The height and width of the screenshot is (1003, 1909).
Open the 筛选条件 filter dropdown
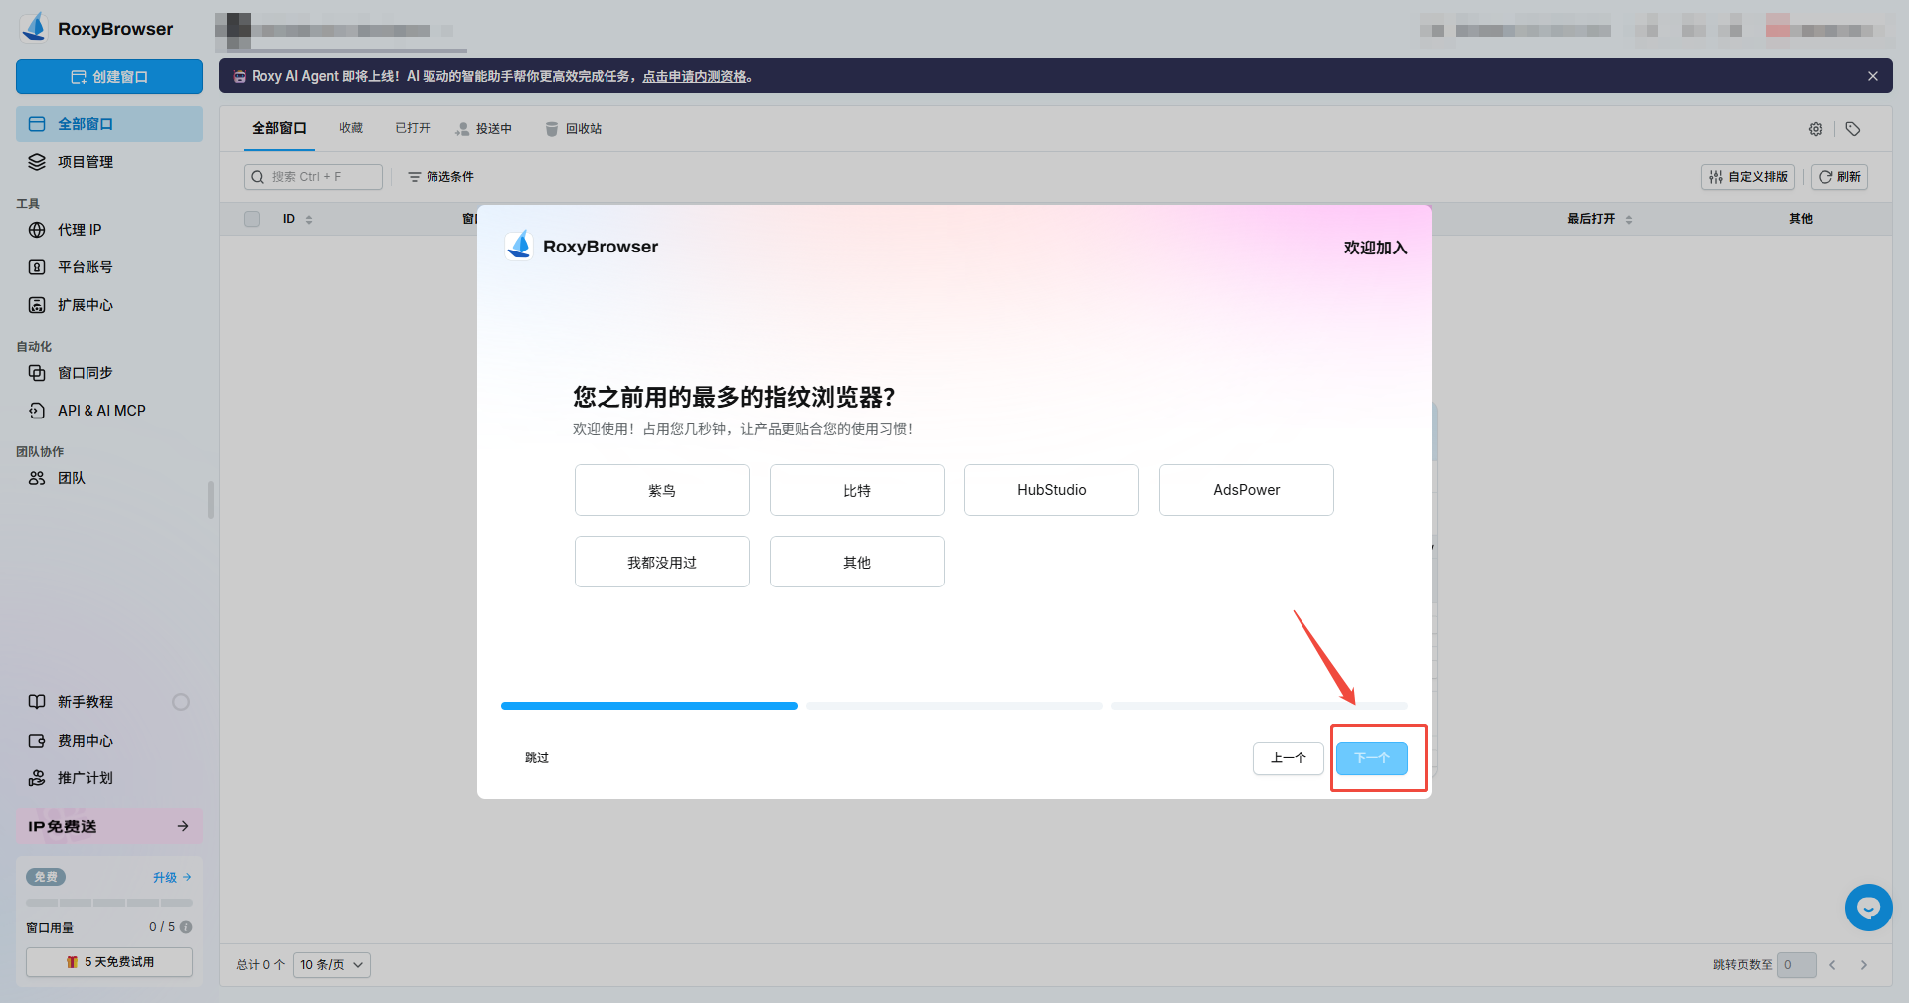[x=440, y=176]
